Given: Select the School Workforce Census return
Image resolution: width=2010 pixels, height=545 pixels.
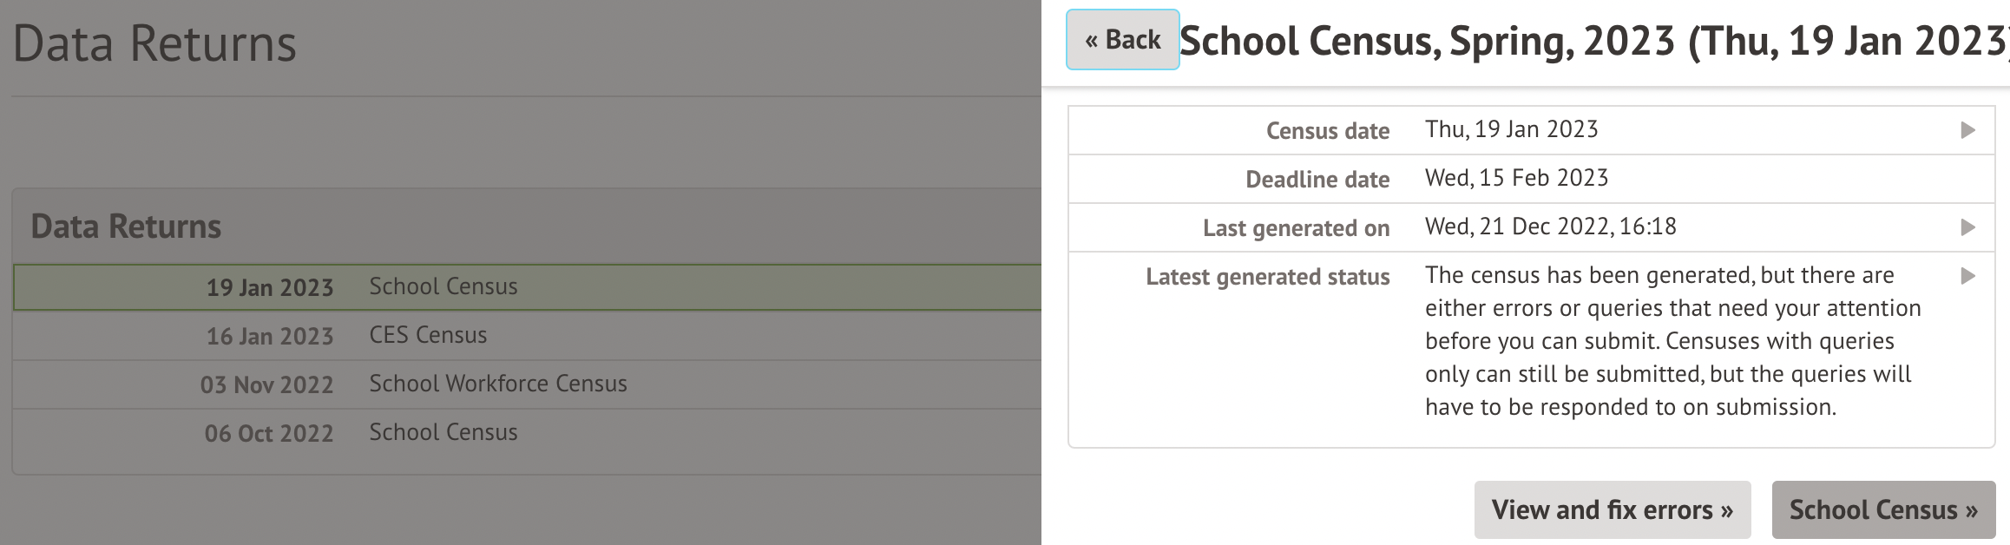Looking at the screenshot, I should pyautogui.click(x=497, y=384).
